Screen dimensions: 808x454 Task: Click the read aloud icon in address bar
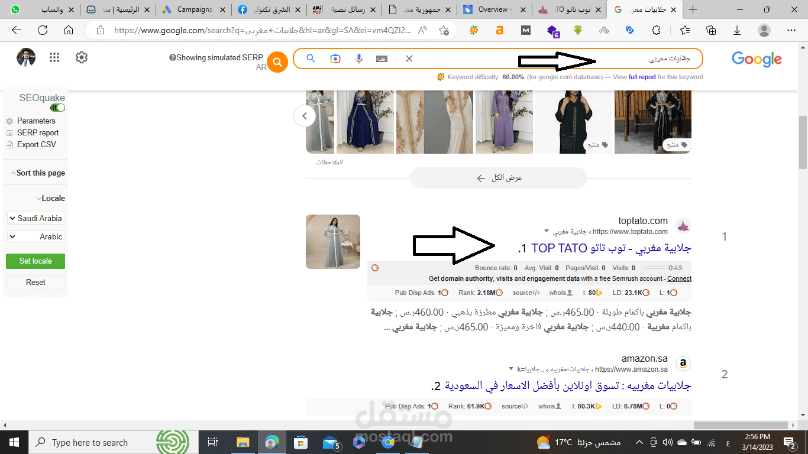point(422,30)
